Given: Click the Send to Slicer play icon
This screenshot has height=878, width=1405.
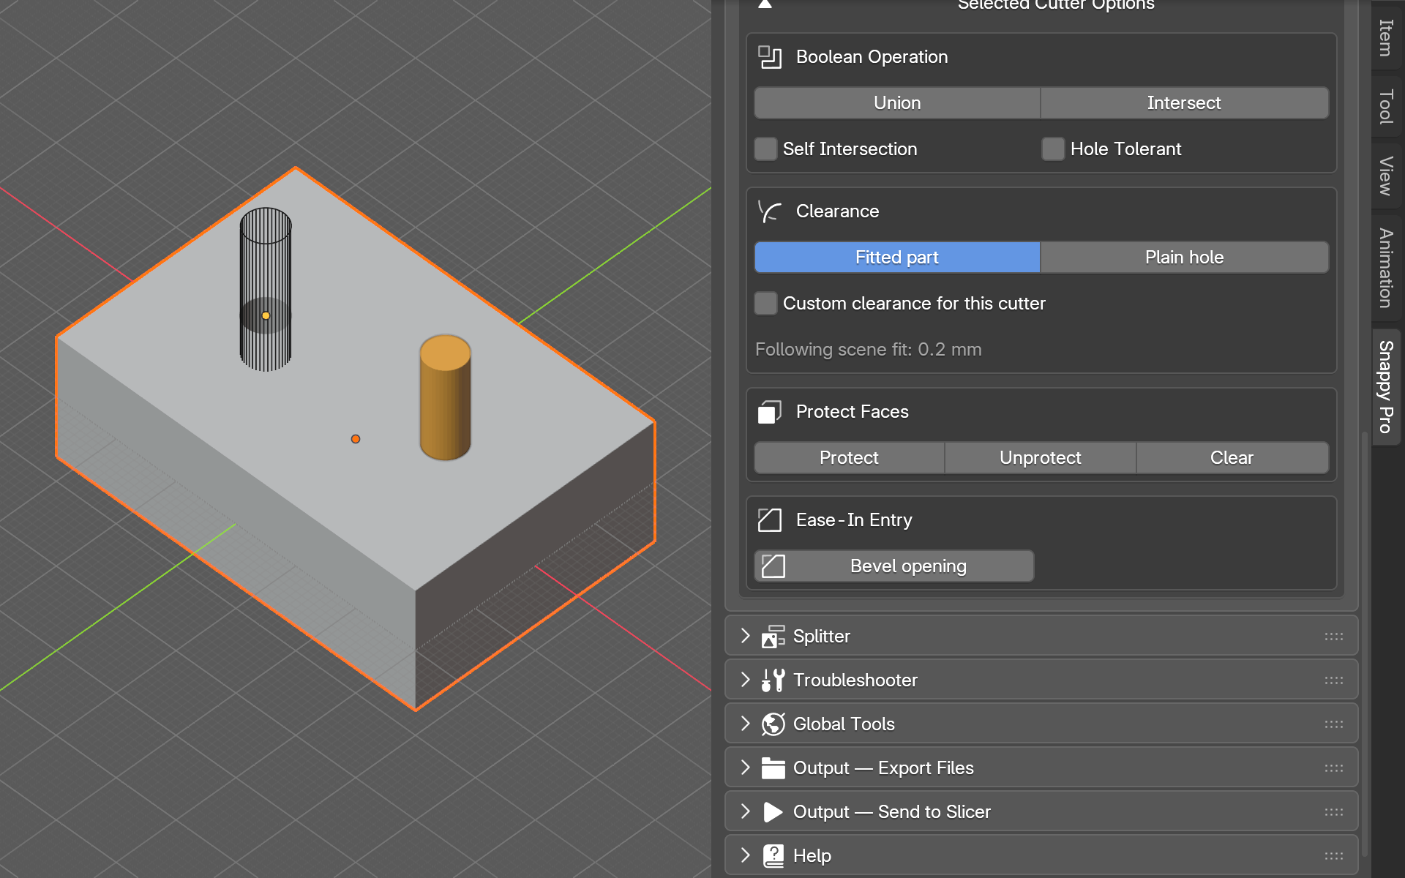Looking at the screenshot, I should tap(773, 812).
